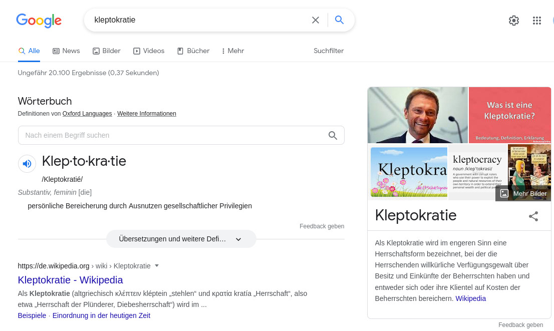
Task: Click Feedback geben under the definition
Action: 322,226
